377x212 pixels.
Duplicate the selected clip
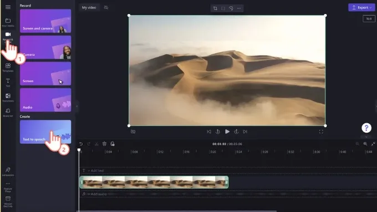point(113,144)
